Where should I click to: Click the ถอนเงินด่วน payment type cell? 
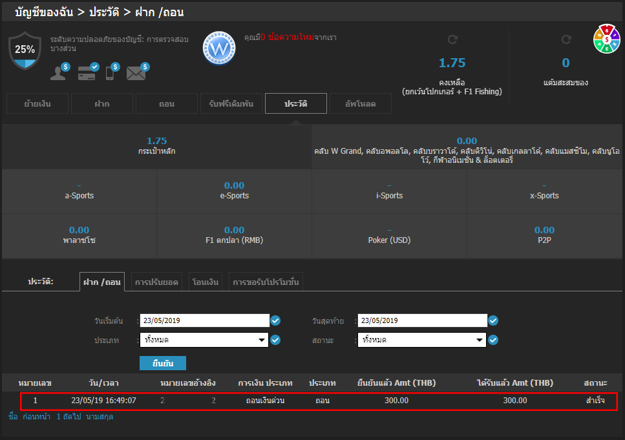coord(265,401)
